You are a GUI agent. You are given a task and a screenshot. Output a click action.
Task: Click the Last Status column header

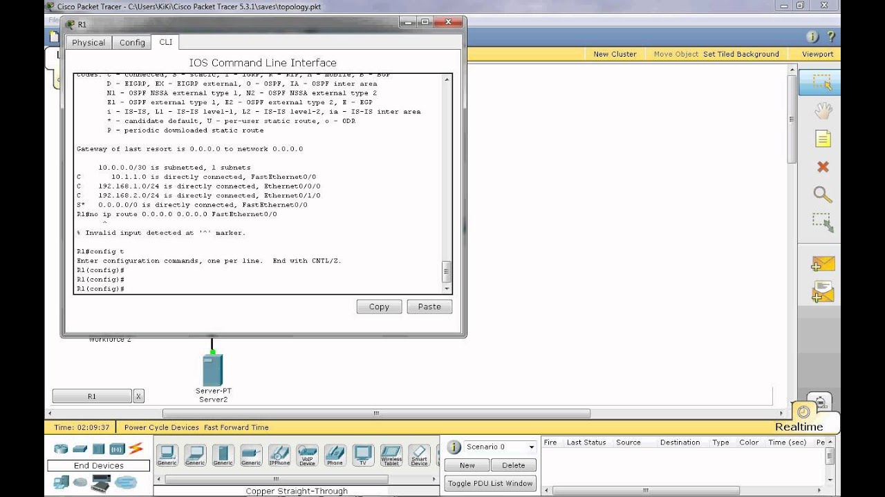coord(586,442)
